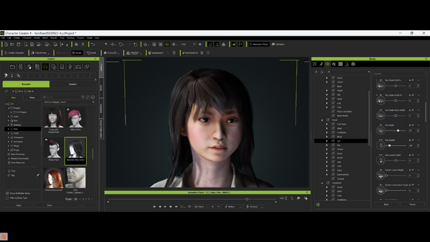Screen dimensions: 430x242
Task: Activate the Rotate tool in toolbar
Action: pyautogui.click(x=120, y=44)
